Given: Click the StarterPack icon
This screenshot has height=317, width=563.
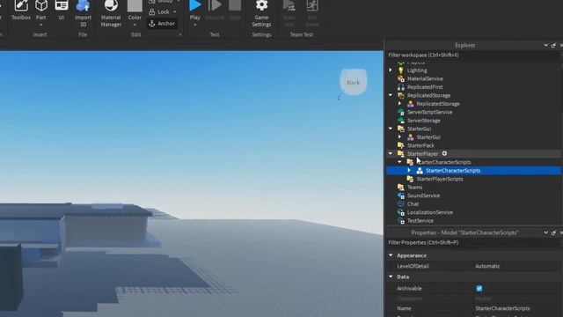Looking at the screenshot, I should tap(401, 145).
